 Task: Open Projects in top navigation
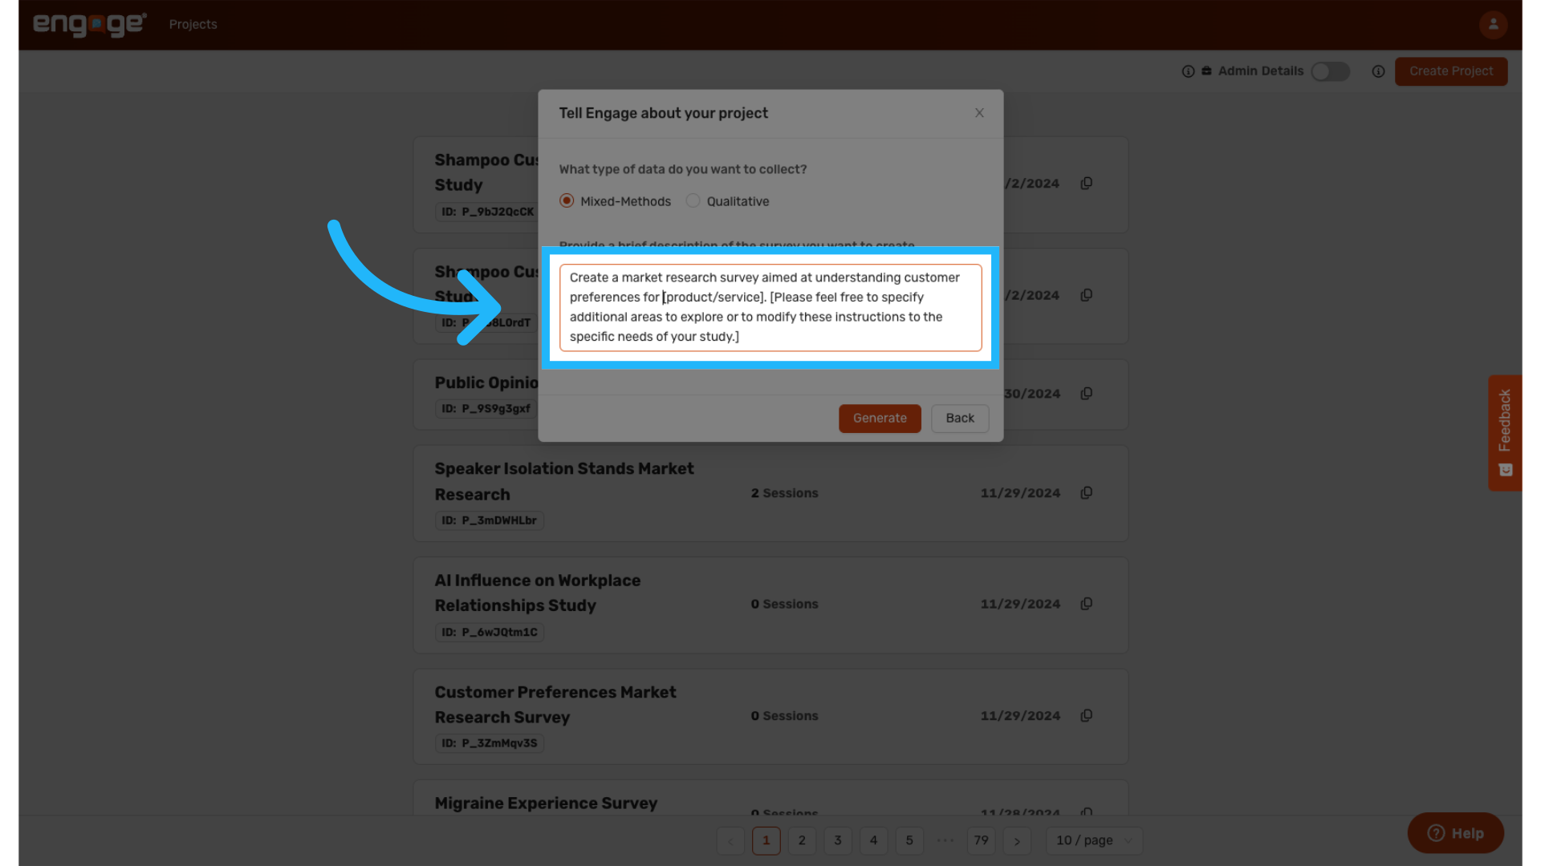(x=193, y=25)
